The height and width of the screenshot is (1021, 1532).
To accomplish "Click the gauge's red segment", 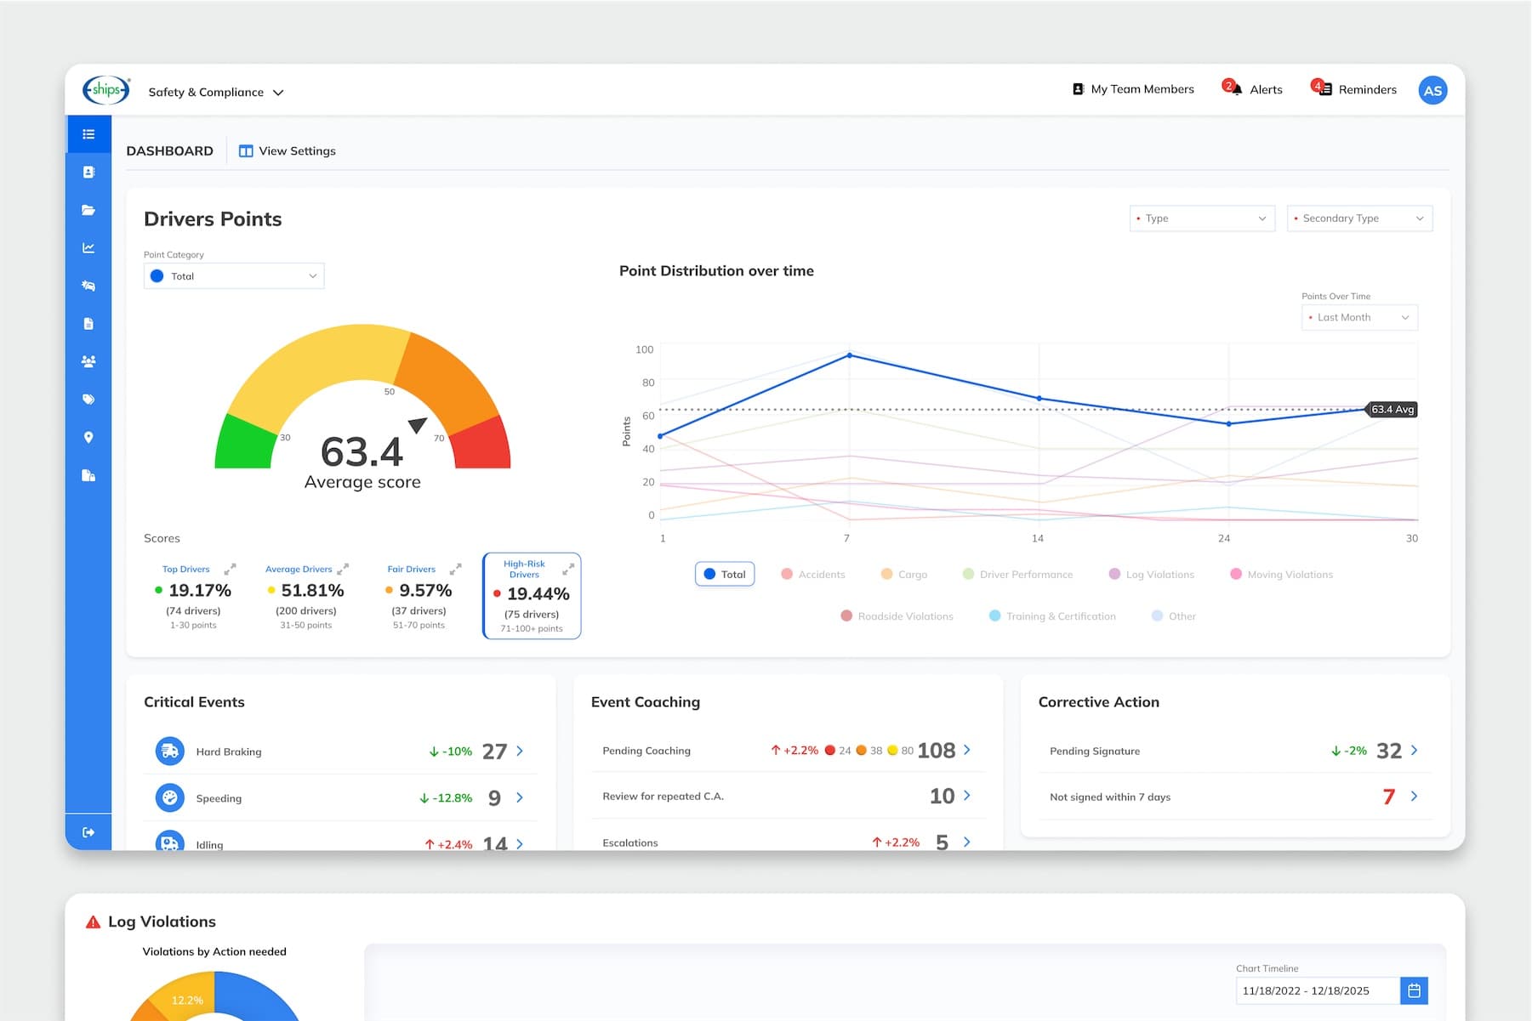I will [481, 444].
